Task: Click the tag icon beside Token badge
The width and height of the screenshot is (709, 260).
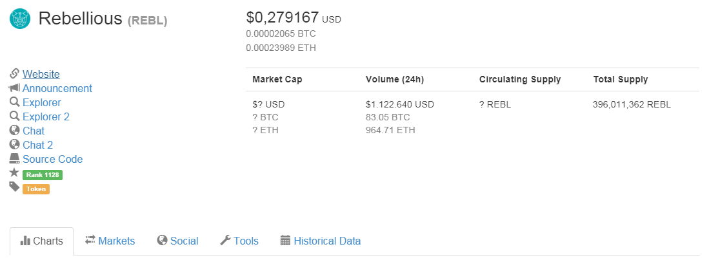Action: [x=14, y=187]
